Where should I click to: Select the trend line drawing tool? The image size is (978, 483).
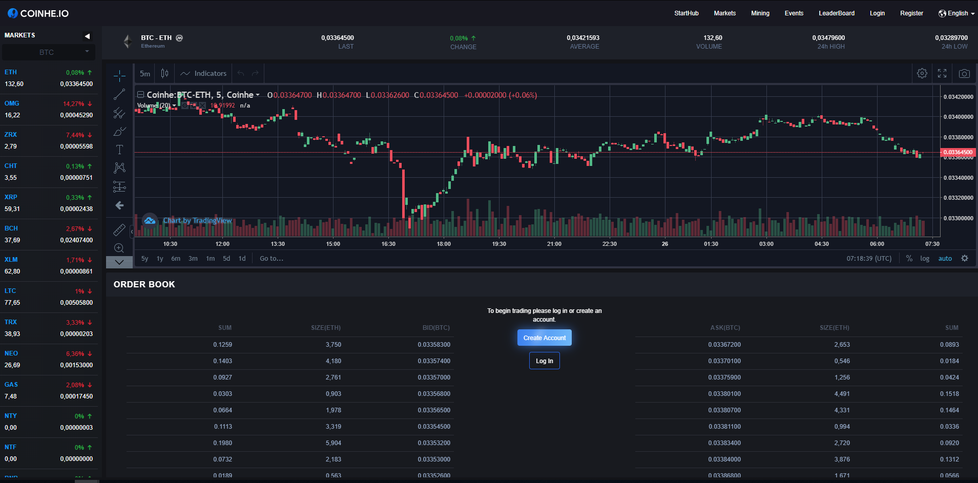point(119,94)
